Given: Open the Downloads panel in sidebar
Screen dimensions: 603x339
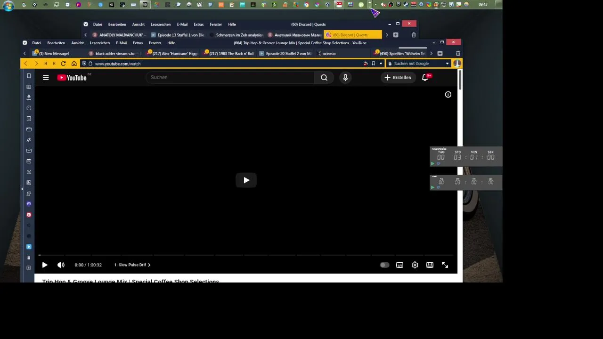Looking at the screenshot, I should pyautogui.click(x=29, y=97).
